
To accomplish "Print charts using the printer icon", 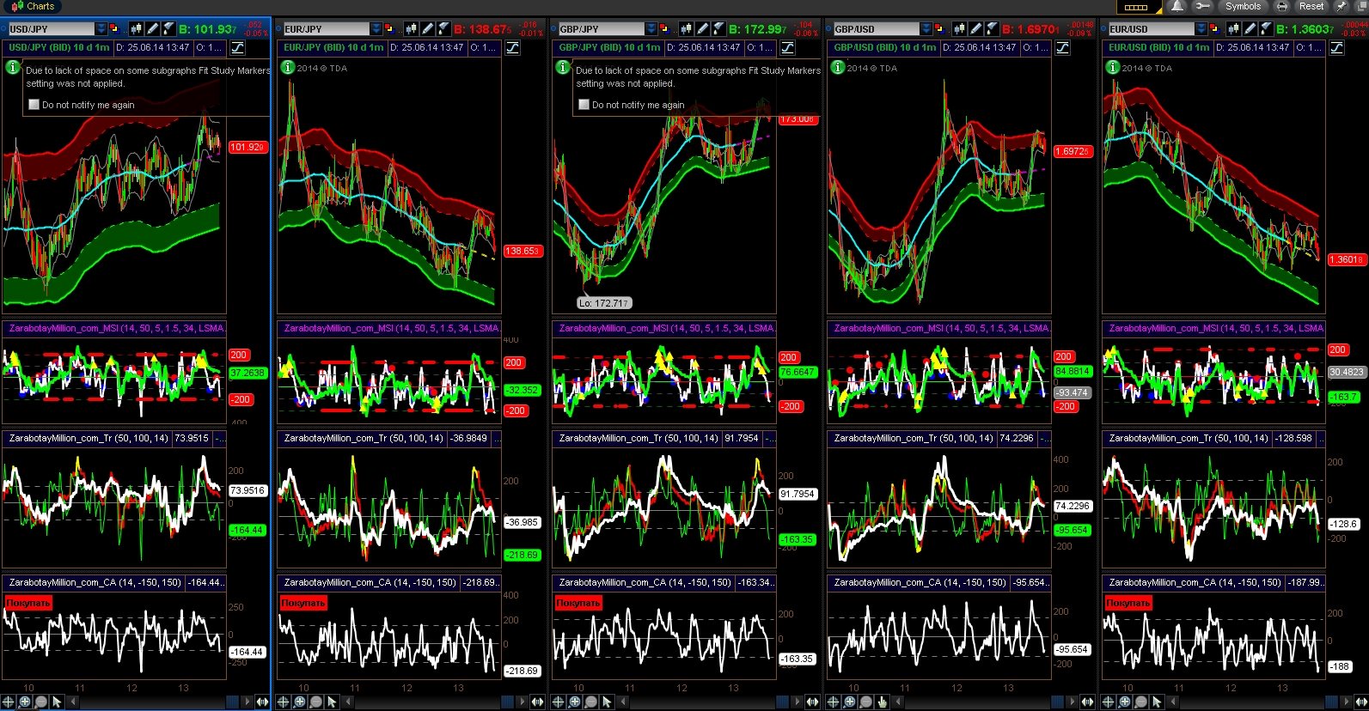I will click(x=1281, y=6).
